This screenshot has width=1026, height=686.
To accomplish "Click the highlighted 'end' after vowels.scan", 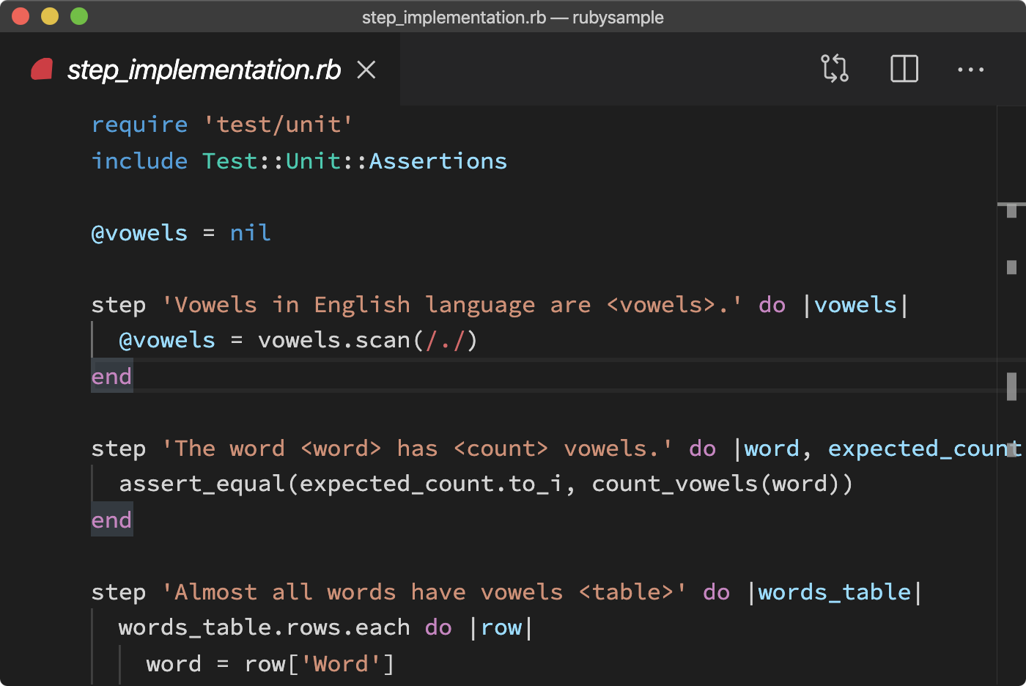I will (x=111, y=377).
